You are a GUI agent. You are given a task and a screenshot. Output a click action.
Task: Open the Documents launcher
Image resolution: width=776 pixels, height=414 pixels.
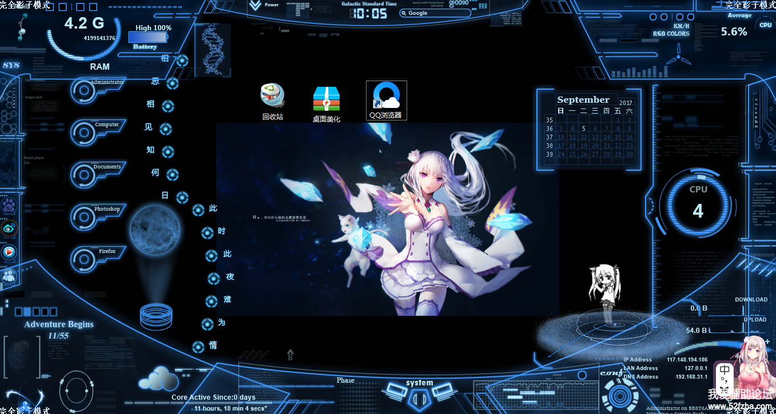[x=97, y=174]
